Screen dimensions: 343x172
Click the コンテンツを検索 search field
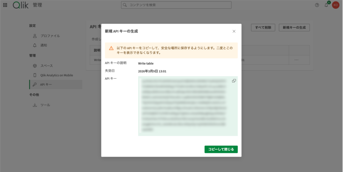click(176, 5)
